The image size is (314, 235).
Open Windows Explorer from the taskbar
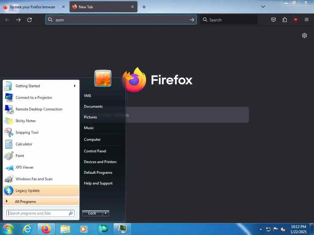pos(65,229)
